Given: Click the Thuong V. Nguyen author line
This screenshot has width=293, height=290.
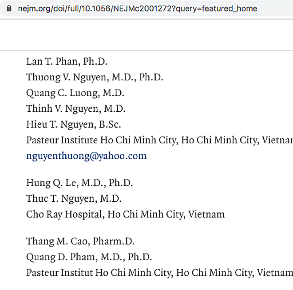Looking at the screenshot, I should (95, 77).
